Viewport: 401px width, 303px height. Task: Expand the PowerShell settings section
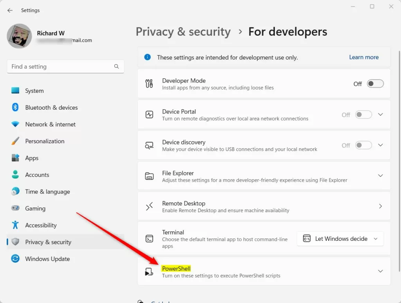380,271
